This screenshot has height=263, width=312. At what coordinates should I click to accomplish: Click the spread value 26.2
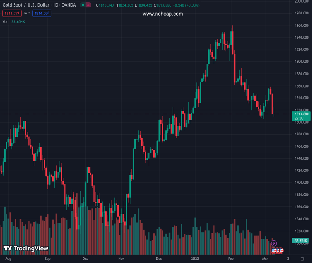pos(26,14)
